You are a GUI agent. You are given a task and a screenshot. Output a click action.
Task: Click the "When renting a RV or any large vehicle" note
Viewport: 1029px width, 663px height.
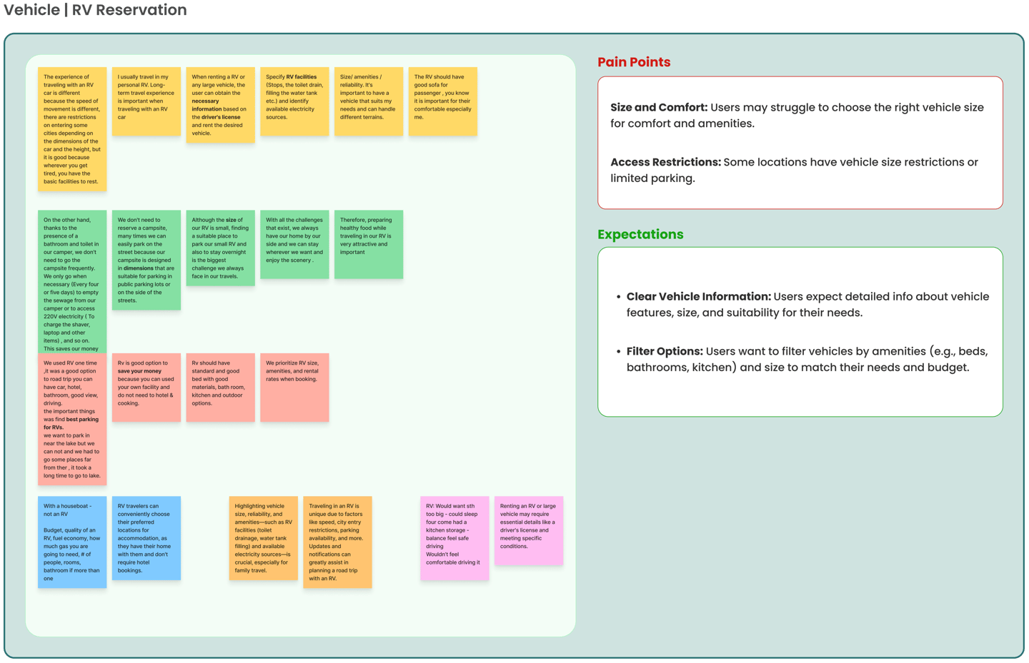[221, 105]
